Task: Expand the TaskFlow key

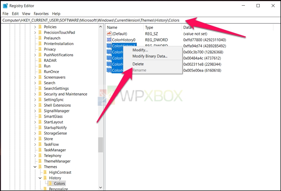Action: tap(35, 144)
